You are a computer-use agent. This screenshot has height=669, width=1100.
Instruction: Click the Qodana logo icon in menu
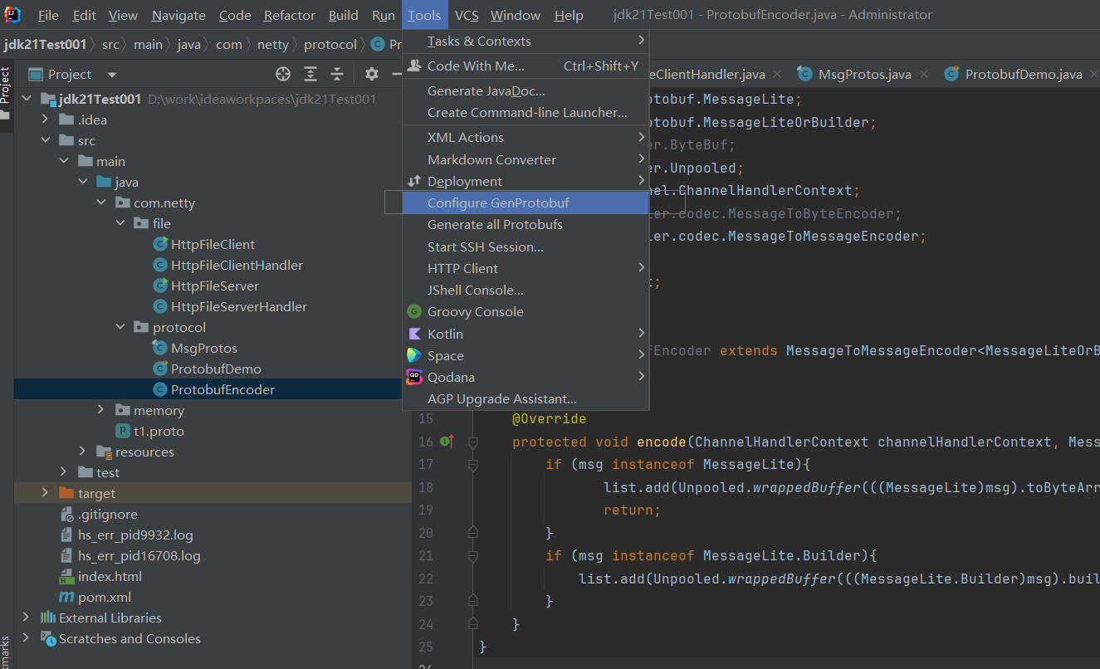pos(413,377)
